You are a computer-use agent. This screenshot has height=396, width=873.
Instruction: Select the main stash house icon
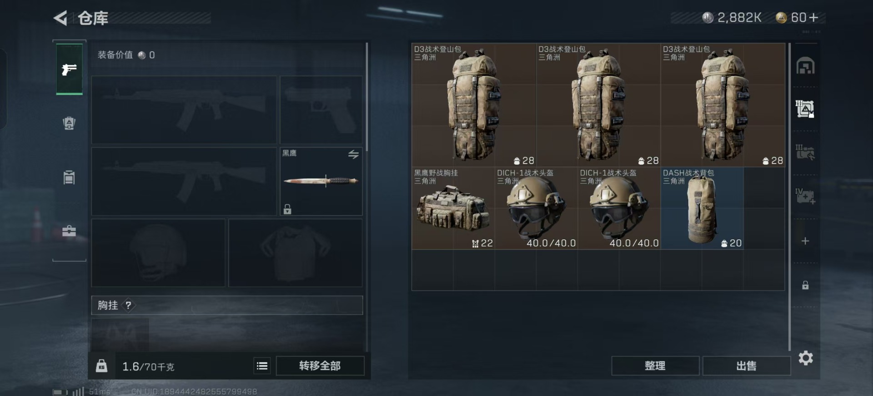(x=805, y=66)
